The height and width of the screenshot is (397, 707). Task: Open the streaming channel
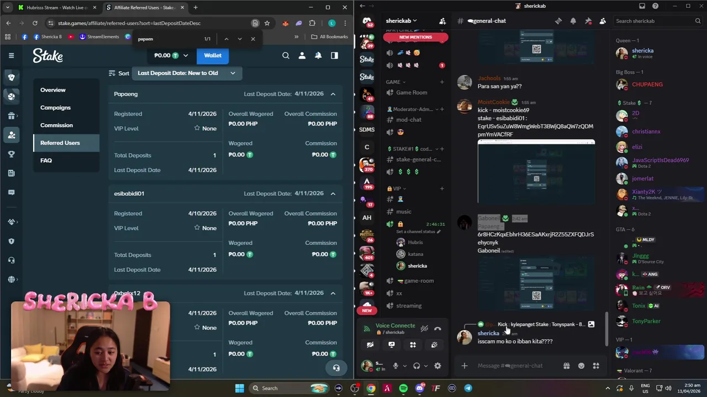[x=409, y=305]
